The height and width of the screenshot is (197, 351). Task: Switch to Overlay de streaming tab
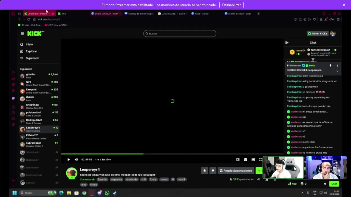click(139, 14)
